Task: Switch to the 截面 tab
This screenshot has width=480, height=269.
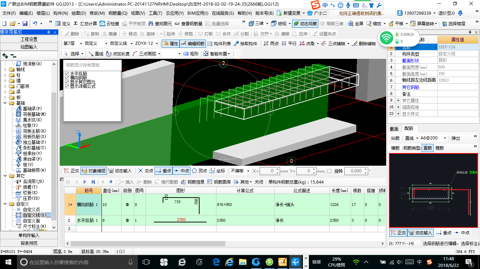Action: [395, 129]
